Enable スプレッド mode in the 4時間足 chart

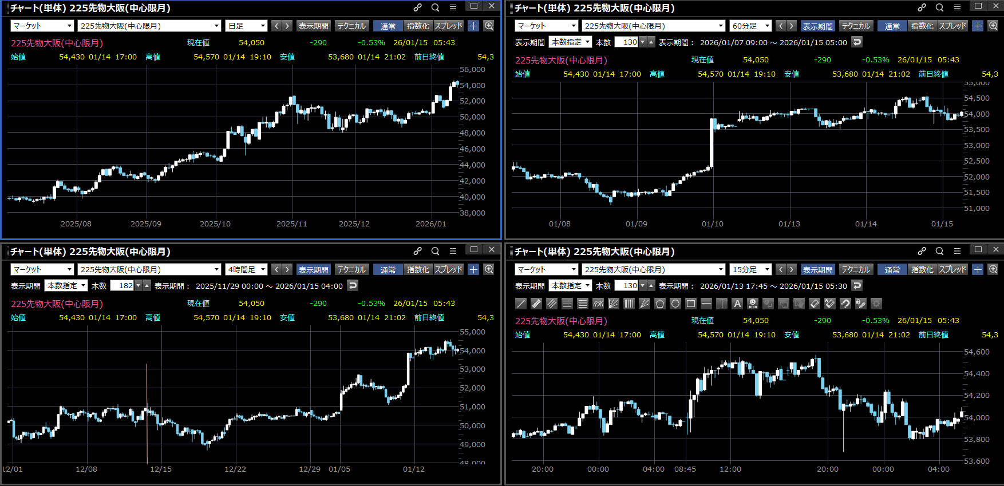tap(448, 269)
